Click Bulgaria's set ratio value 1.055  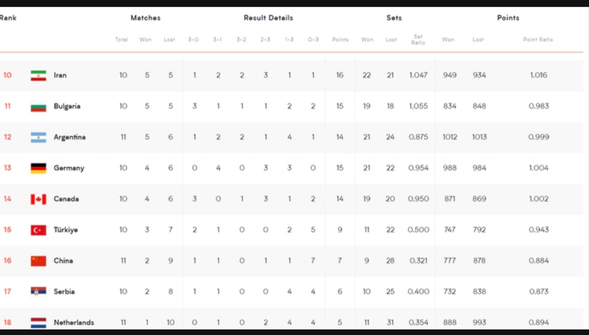pyautogui.click(x=419, y=106)
